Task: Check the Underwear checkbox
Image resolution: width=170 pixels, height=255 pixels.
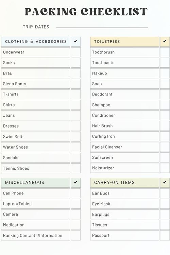Action: (76, 52)
